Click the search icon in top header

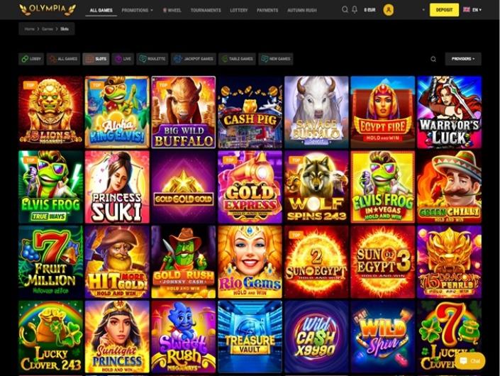pos(345,9)
